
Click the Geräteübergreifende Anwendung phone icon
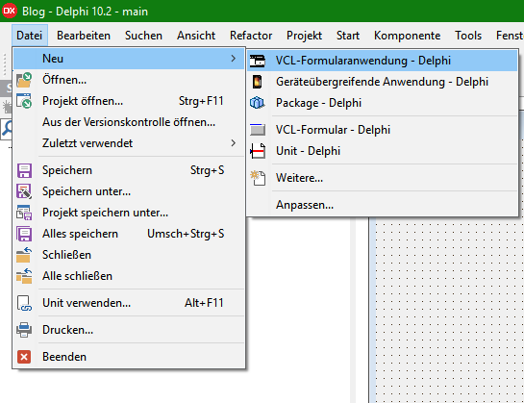257,82
